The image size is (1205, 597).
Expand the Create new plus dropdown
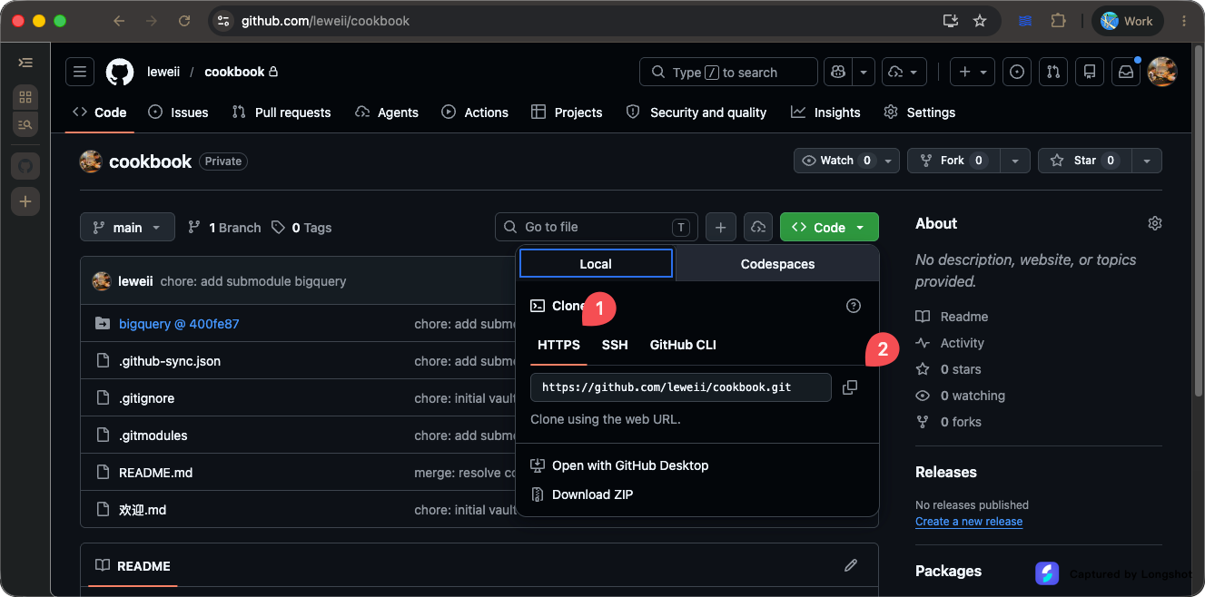click(x=973, y=72)
